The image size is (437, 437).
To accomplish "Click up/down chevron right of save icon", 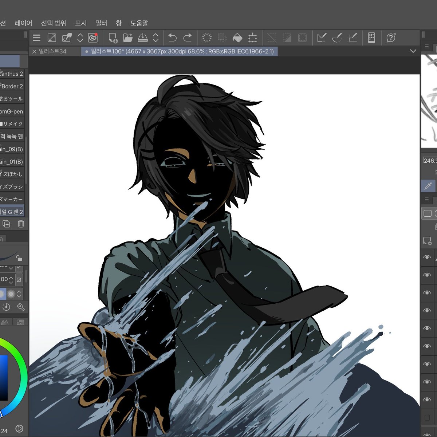I will tap(155, 38).
